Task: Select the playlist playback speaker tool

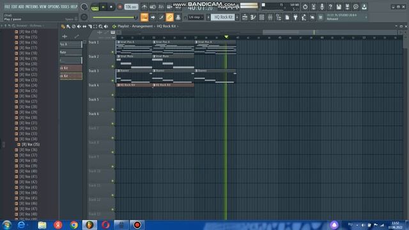Action: click(106, 26)
